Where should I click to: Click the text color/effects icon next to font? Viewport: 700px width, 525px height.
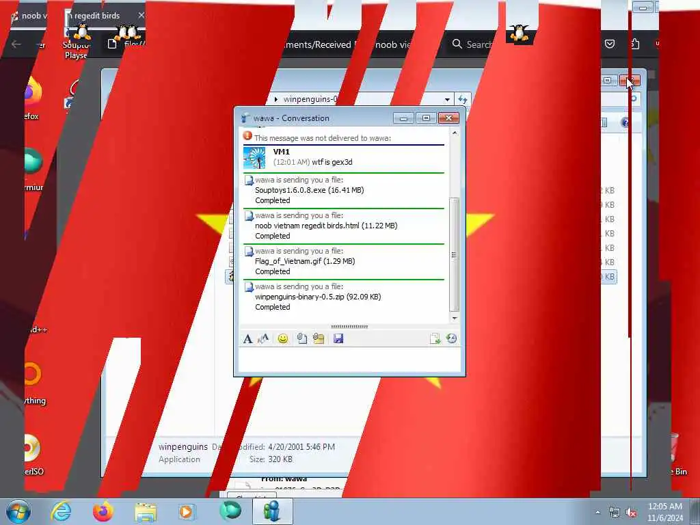point(263,339)
